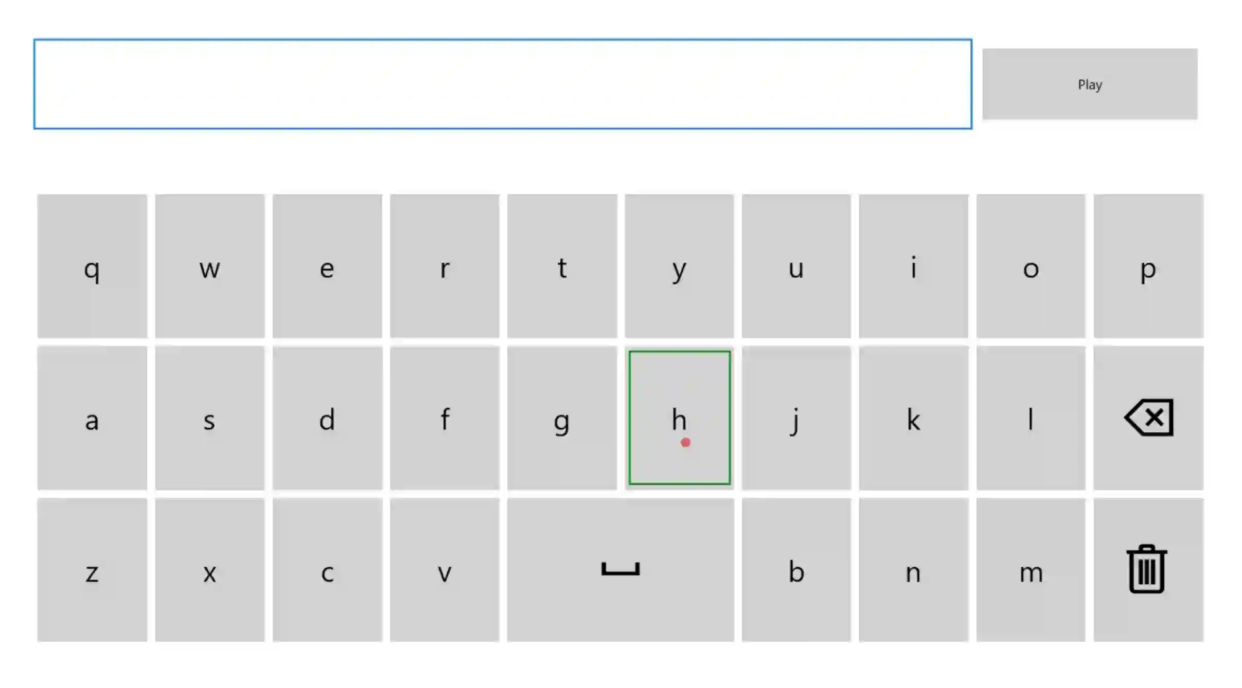
Task: Click the z key
Action: point(92,569)
